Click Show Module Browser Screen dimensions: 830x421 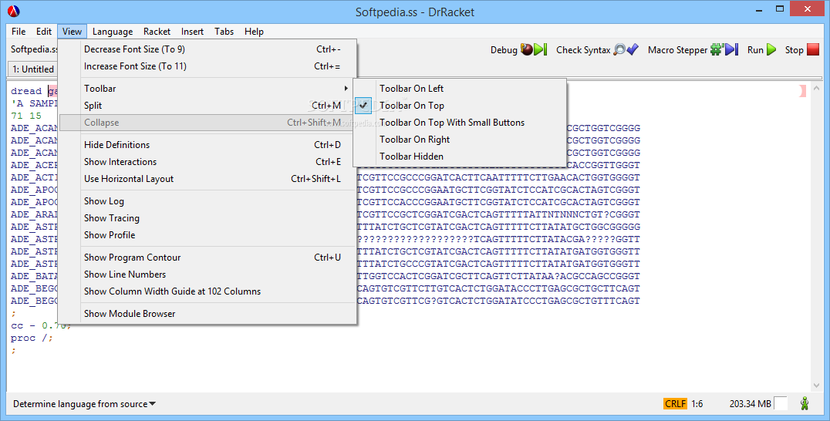pos(207,314)
